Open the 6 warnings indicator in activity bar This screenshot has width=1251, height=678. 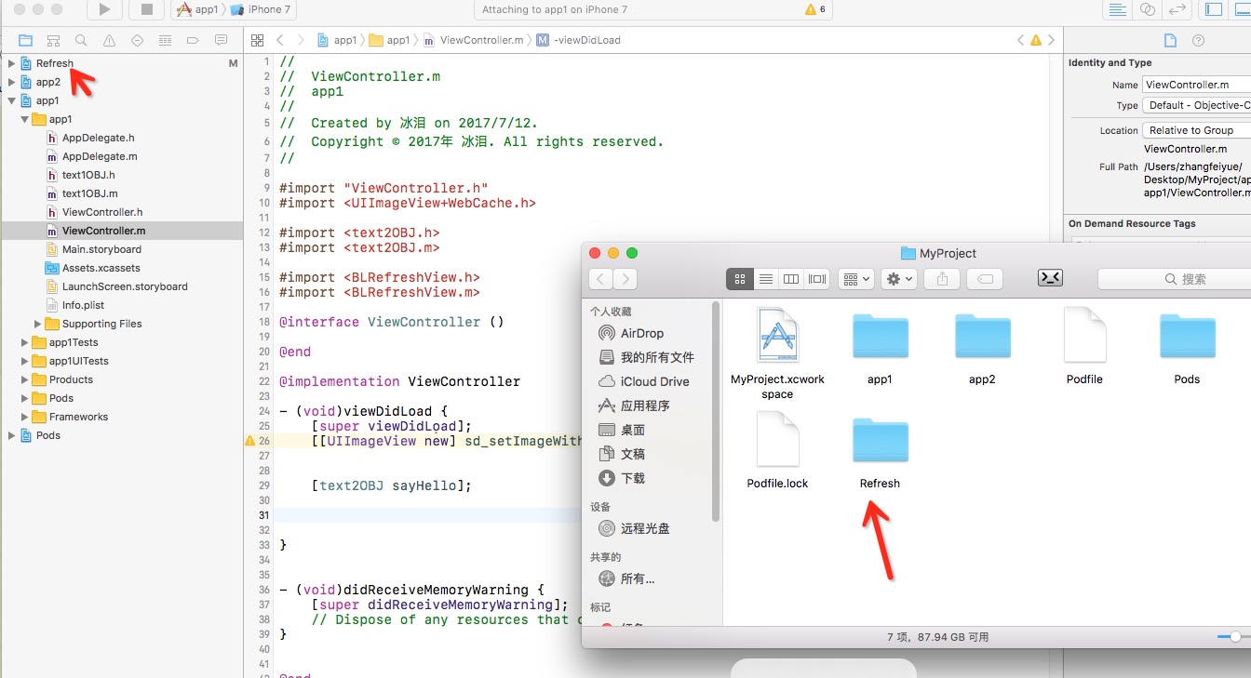coord(816,9)
